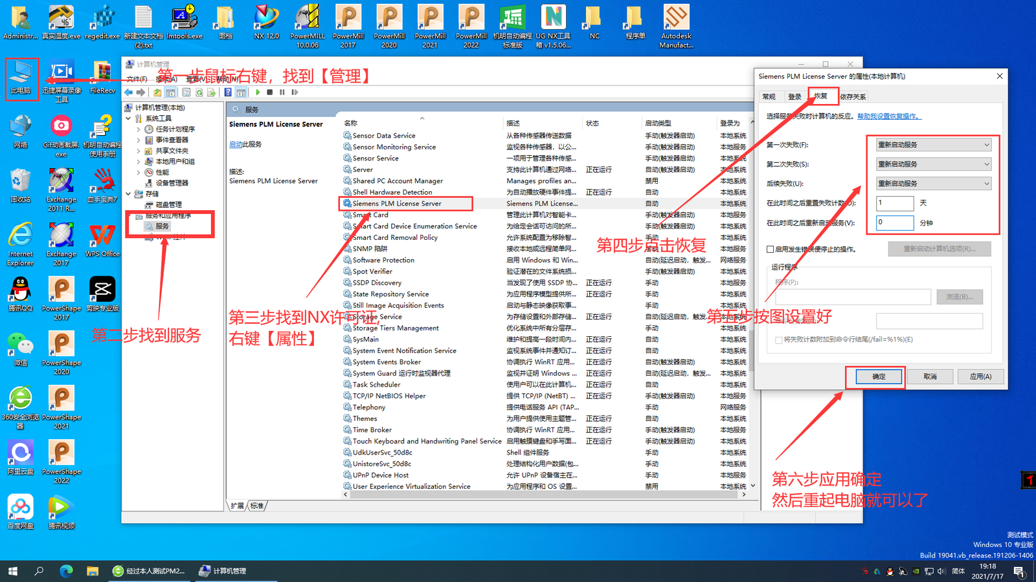Start the service with the green play icon

point(258,92)
